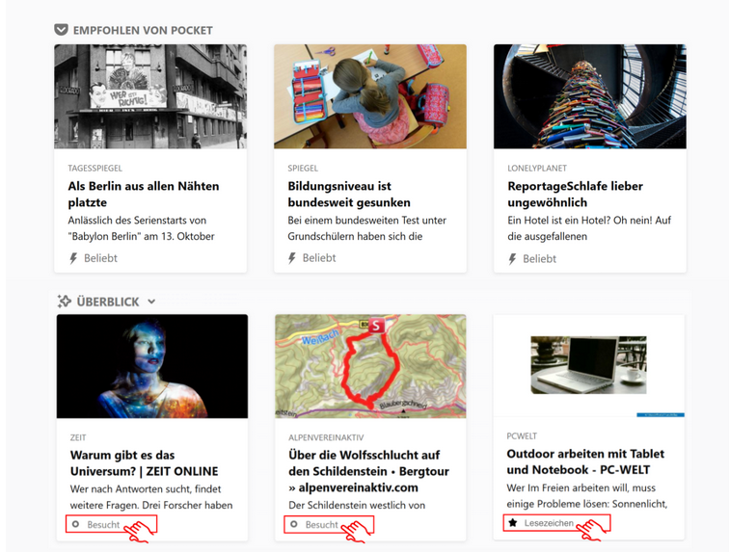Click the Pocket logo icon

point(61,30)
